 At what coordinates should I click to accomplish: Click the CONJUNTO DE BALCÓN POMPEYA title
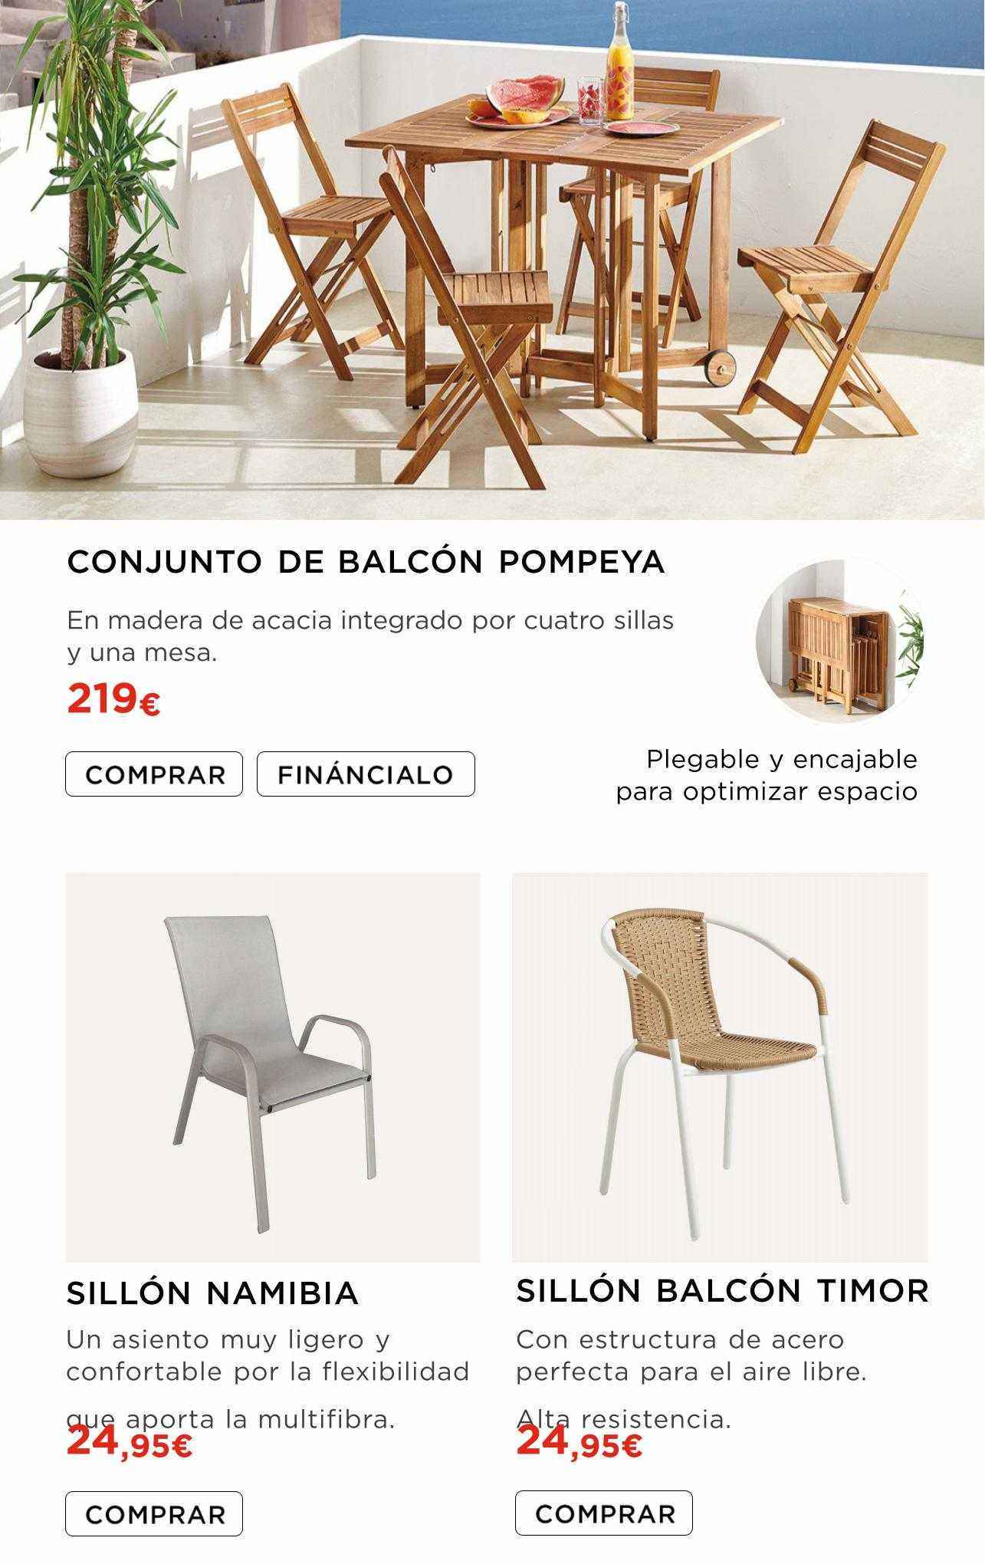point(366,562)
